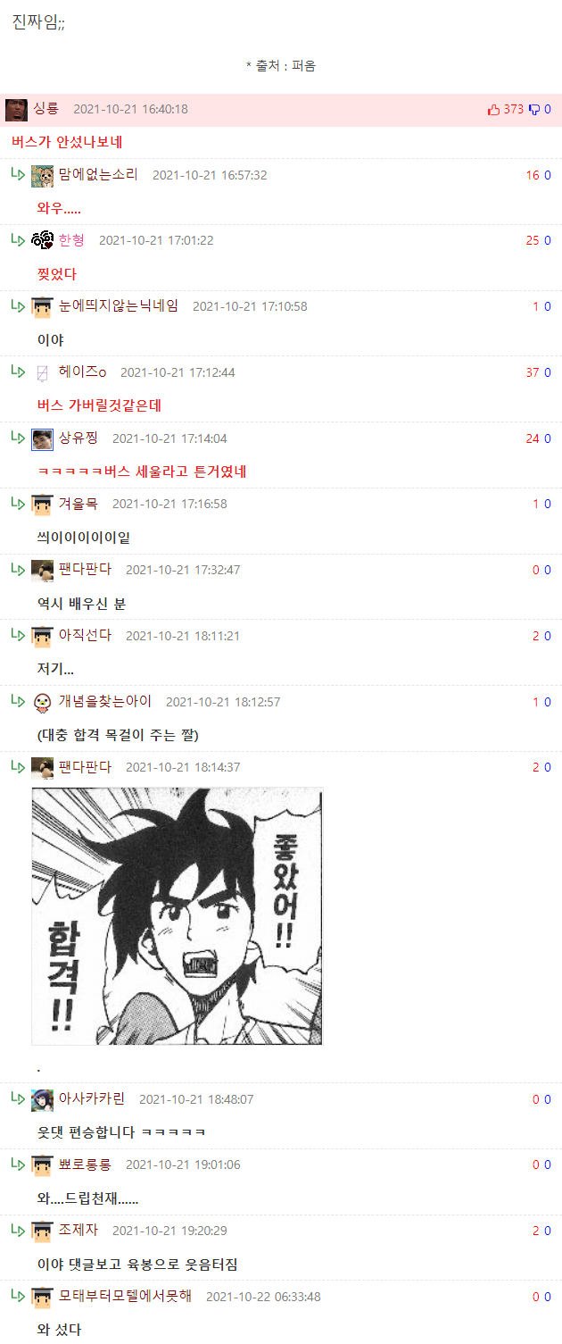Open username 모태부터모텔에서못해

pos(125,1296)
